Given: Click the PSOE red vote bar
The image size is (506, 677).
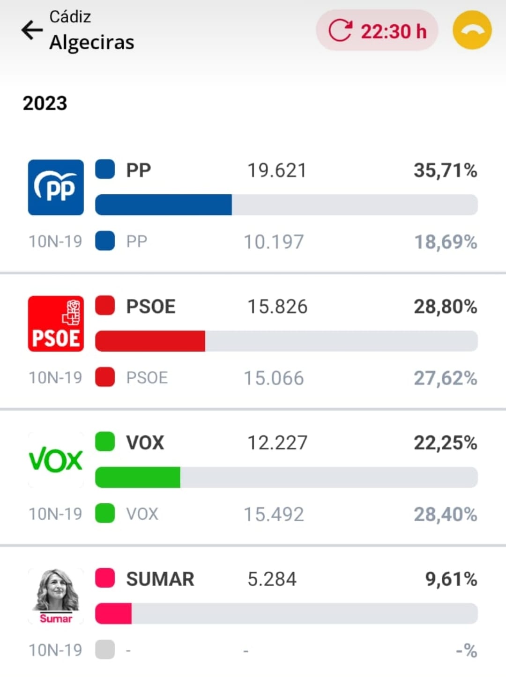Looking at the screenshot, I should pyautogui.click(x=150, y=341).
